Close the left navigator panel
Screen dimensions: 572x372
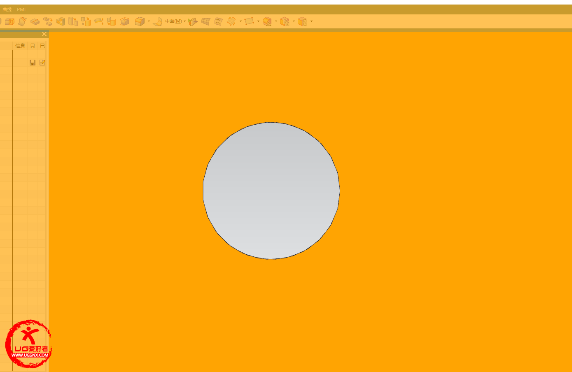click(44, 34)
